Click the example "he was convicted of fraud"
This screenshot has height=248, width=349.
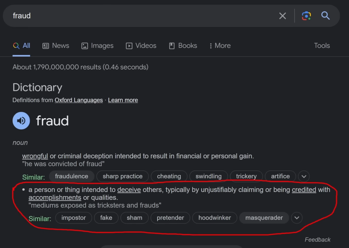click(x=63, y=164)
